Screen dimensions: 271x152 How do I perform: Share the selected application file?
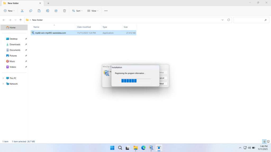pos(56,11)
